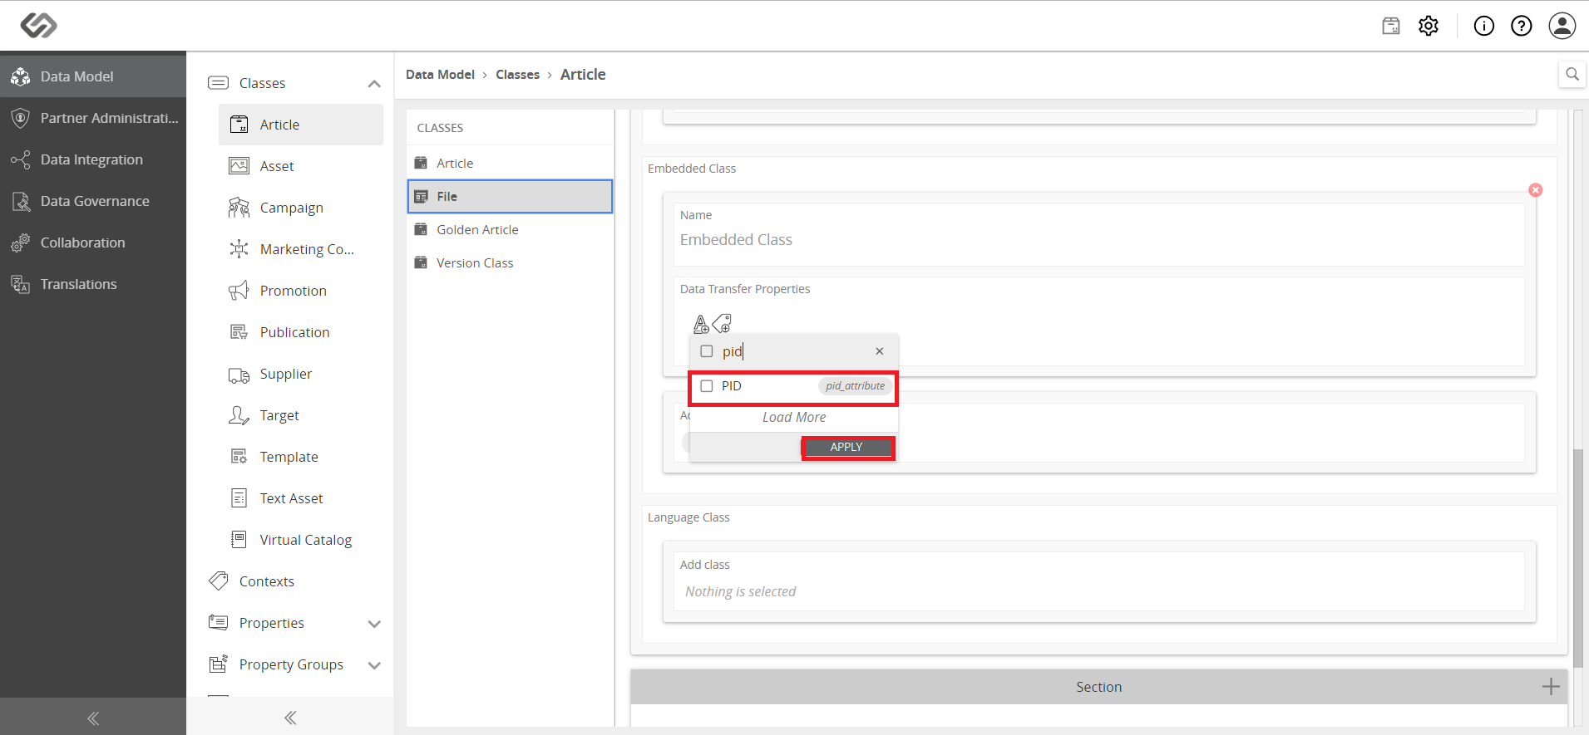The width and height of the screenshot is (1589, 735).
Task: Click the search magnifier icon
Action: (1572, 74)
